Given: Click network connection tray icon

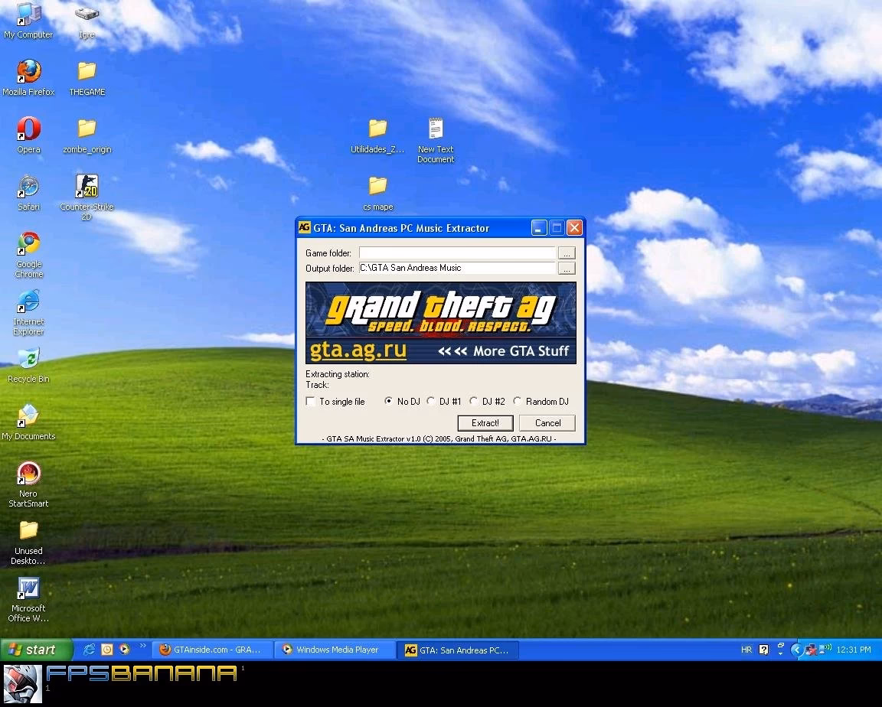Looking at the screenshot, I should [x=811, y=650].
